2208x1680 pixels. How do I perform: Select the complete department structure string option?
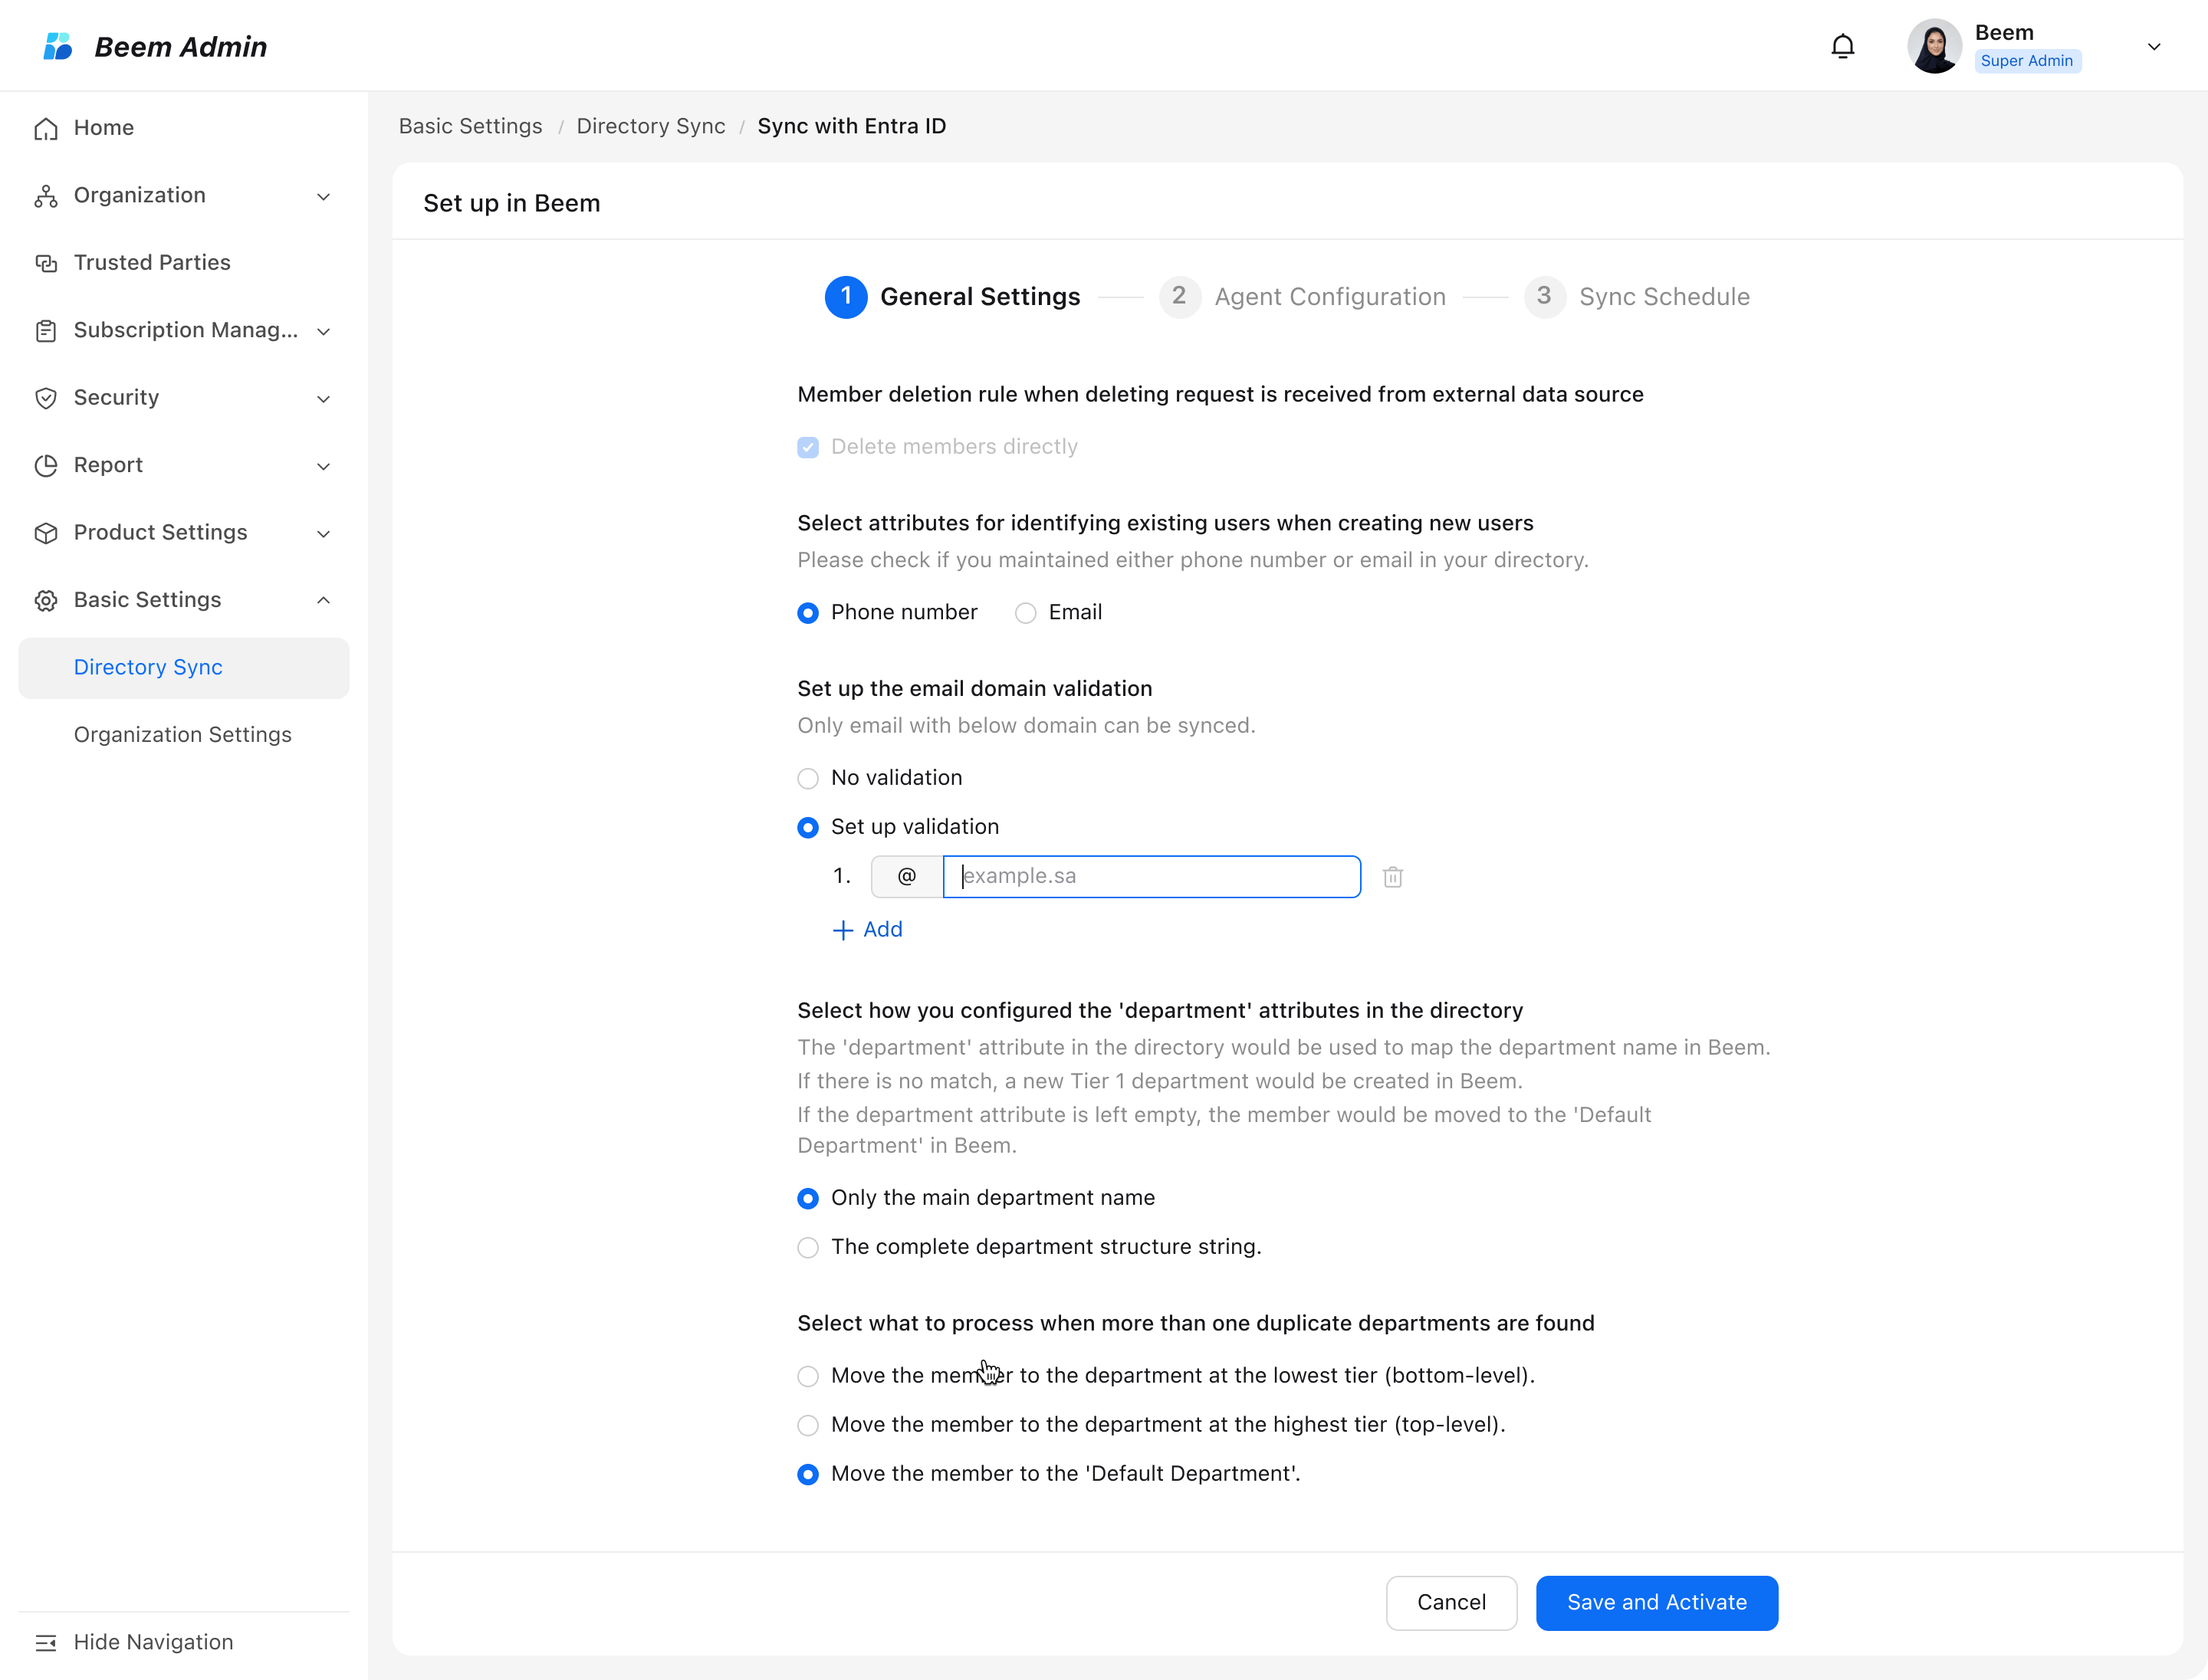[x=808, y=1247]
